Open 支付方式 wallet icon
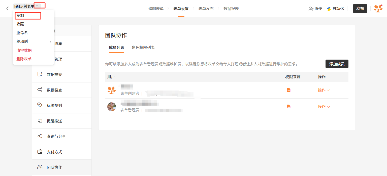Screen dimensions: 387x176 40,152
